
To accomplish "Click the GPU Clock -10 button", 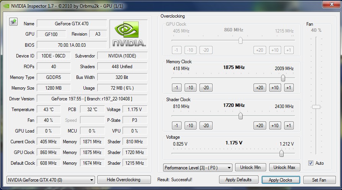I will coord(190,50).
